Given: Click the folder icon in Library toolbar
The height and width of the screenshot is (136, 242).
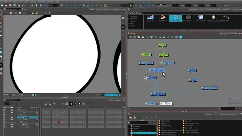Looking at the screenshot, I should (130, 117).
